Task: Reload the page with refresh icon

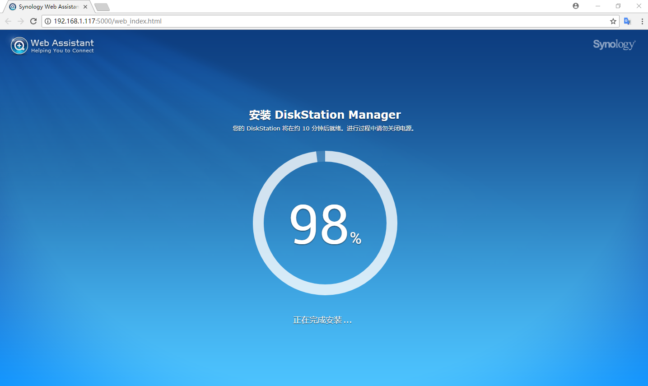Action: (x=33, y=21)
